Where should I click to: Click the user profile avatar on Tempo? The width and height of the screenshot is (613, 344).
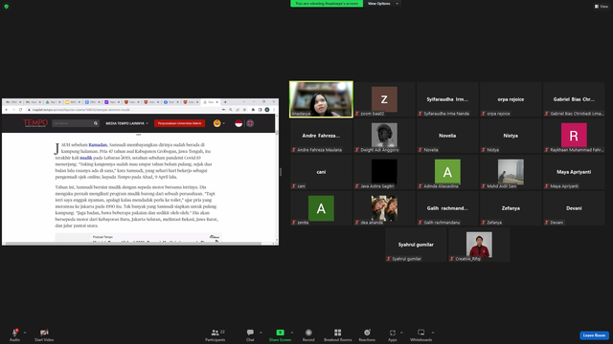point(217,123)
